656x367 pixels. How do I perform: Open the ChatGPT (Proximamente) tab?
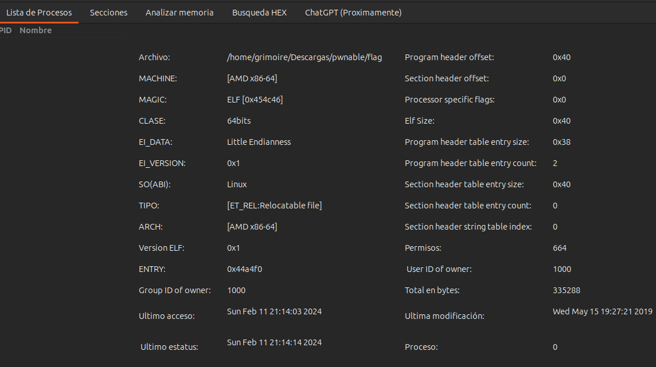(x=353, y=13)
